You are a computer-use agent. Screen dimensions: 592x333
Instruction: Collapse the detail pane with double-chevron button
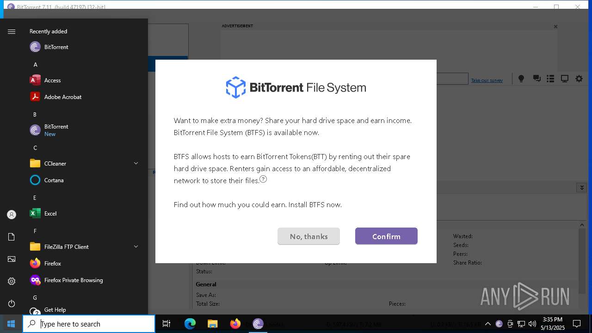click(582, 187)
